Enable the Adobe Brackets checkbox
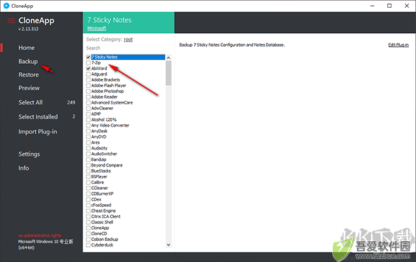This screenshot has height=262, width=416. [88, 80]
